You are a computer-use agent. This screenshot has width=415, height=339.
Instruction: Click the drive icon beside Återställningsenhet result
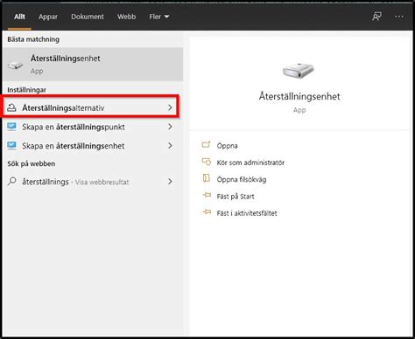pos(15,65)
